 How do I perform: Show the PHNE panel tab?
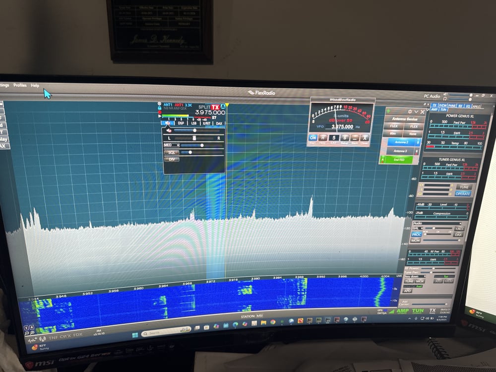[452, 106]
